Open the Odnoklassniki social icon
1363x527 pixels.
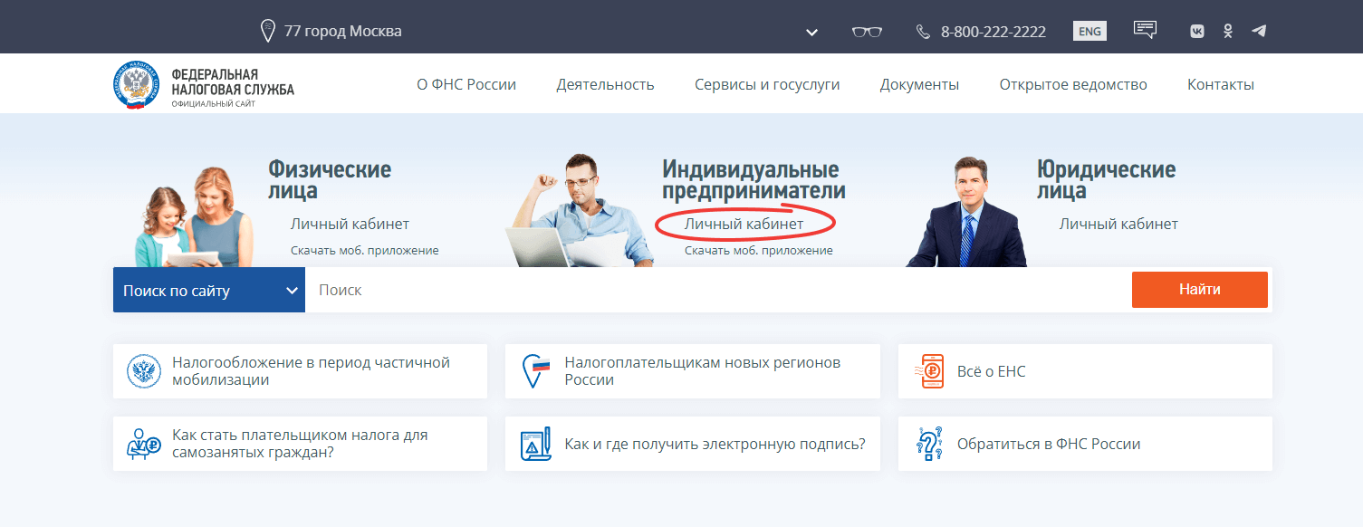coord(1228,31)
